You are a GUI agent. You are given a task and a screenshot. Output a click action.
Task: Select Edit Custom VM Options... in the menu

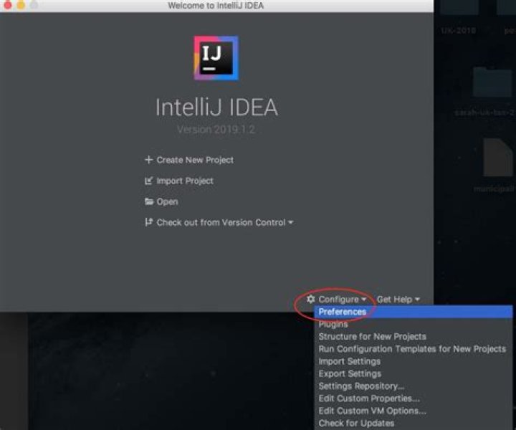(x=372, y=411)
